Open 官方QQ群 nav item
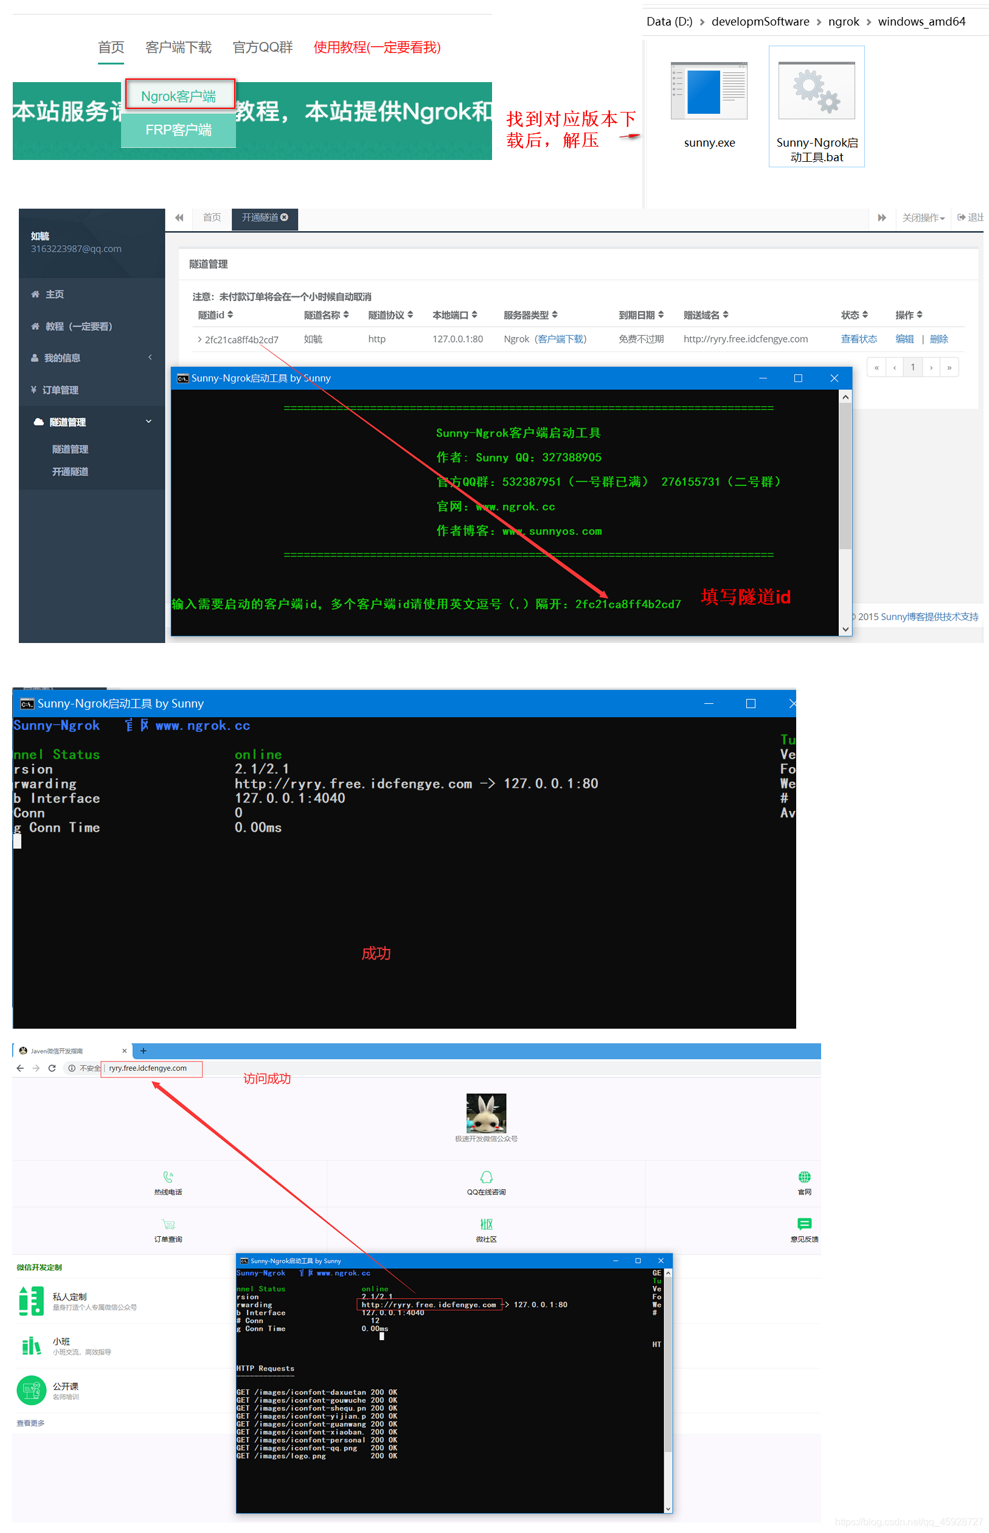The width and height of the screenshot is (989, 1533). point(262,47)
